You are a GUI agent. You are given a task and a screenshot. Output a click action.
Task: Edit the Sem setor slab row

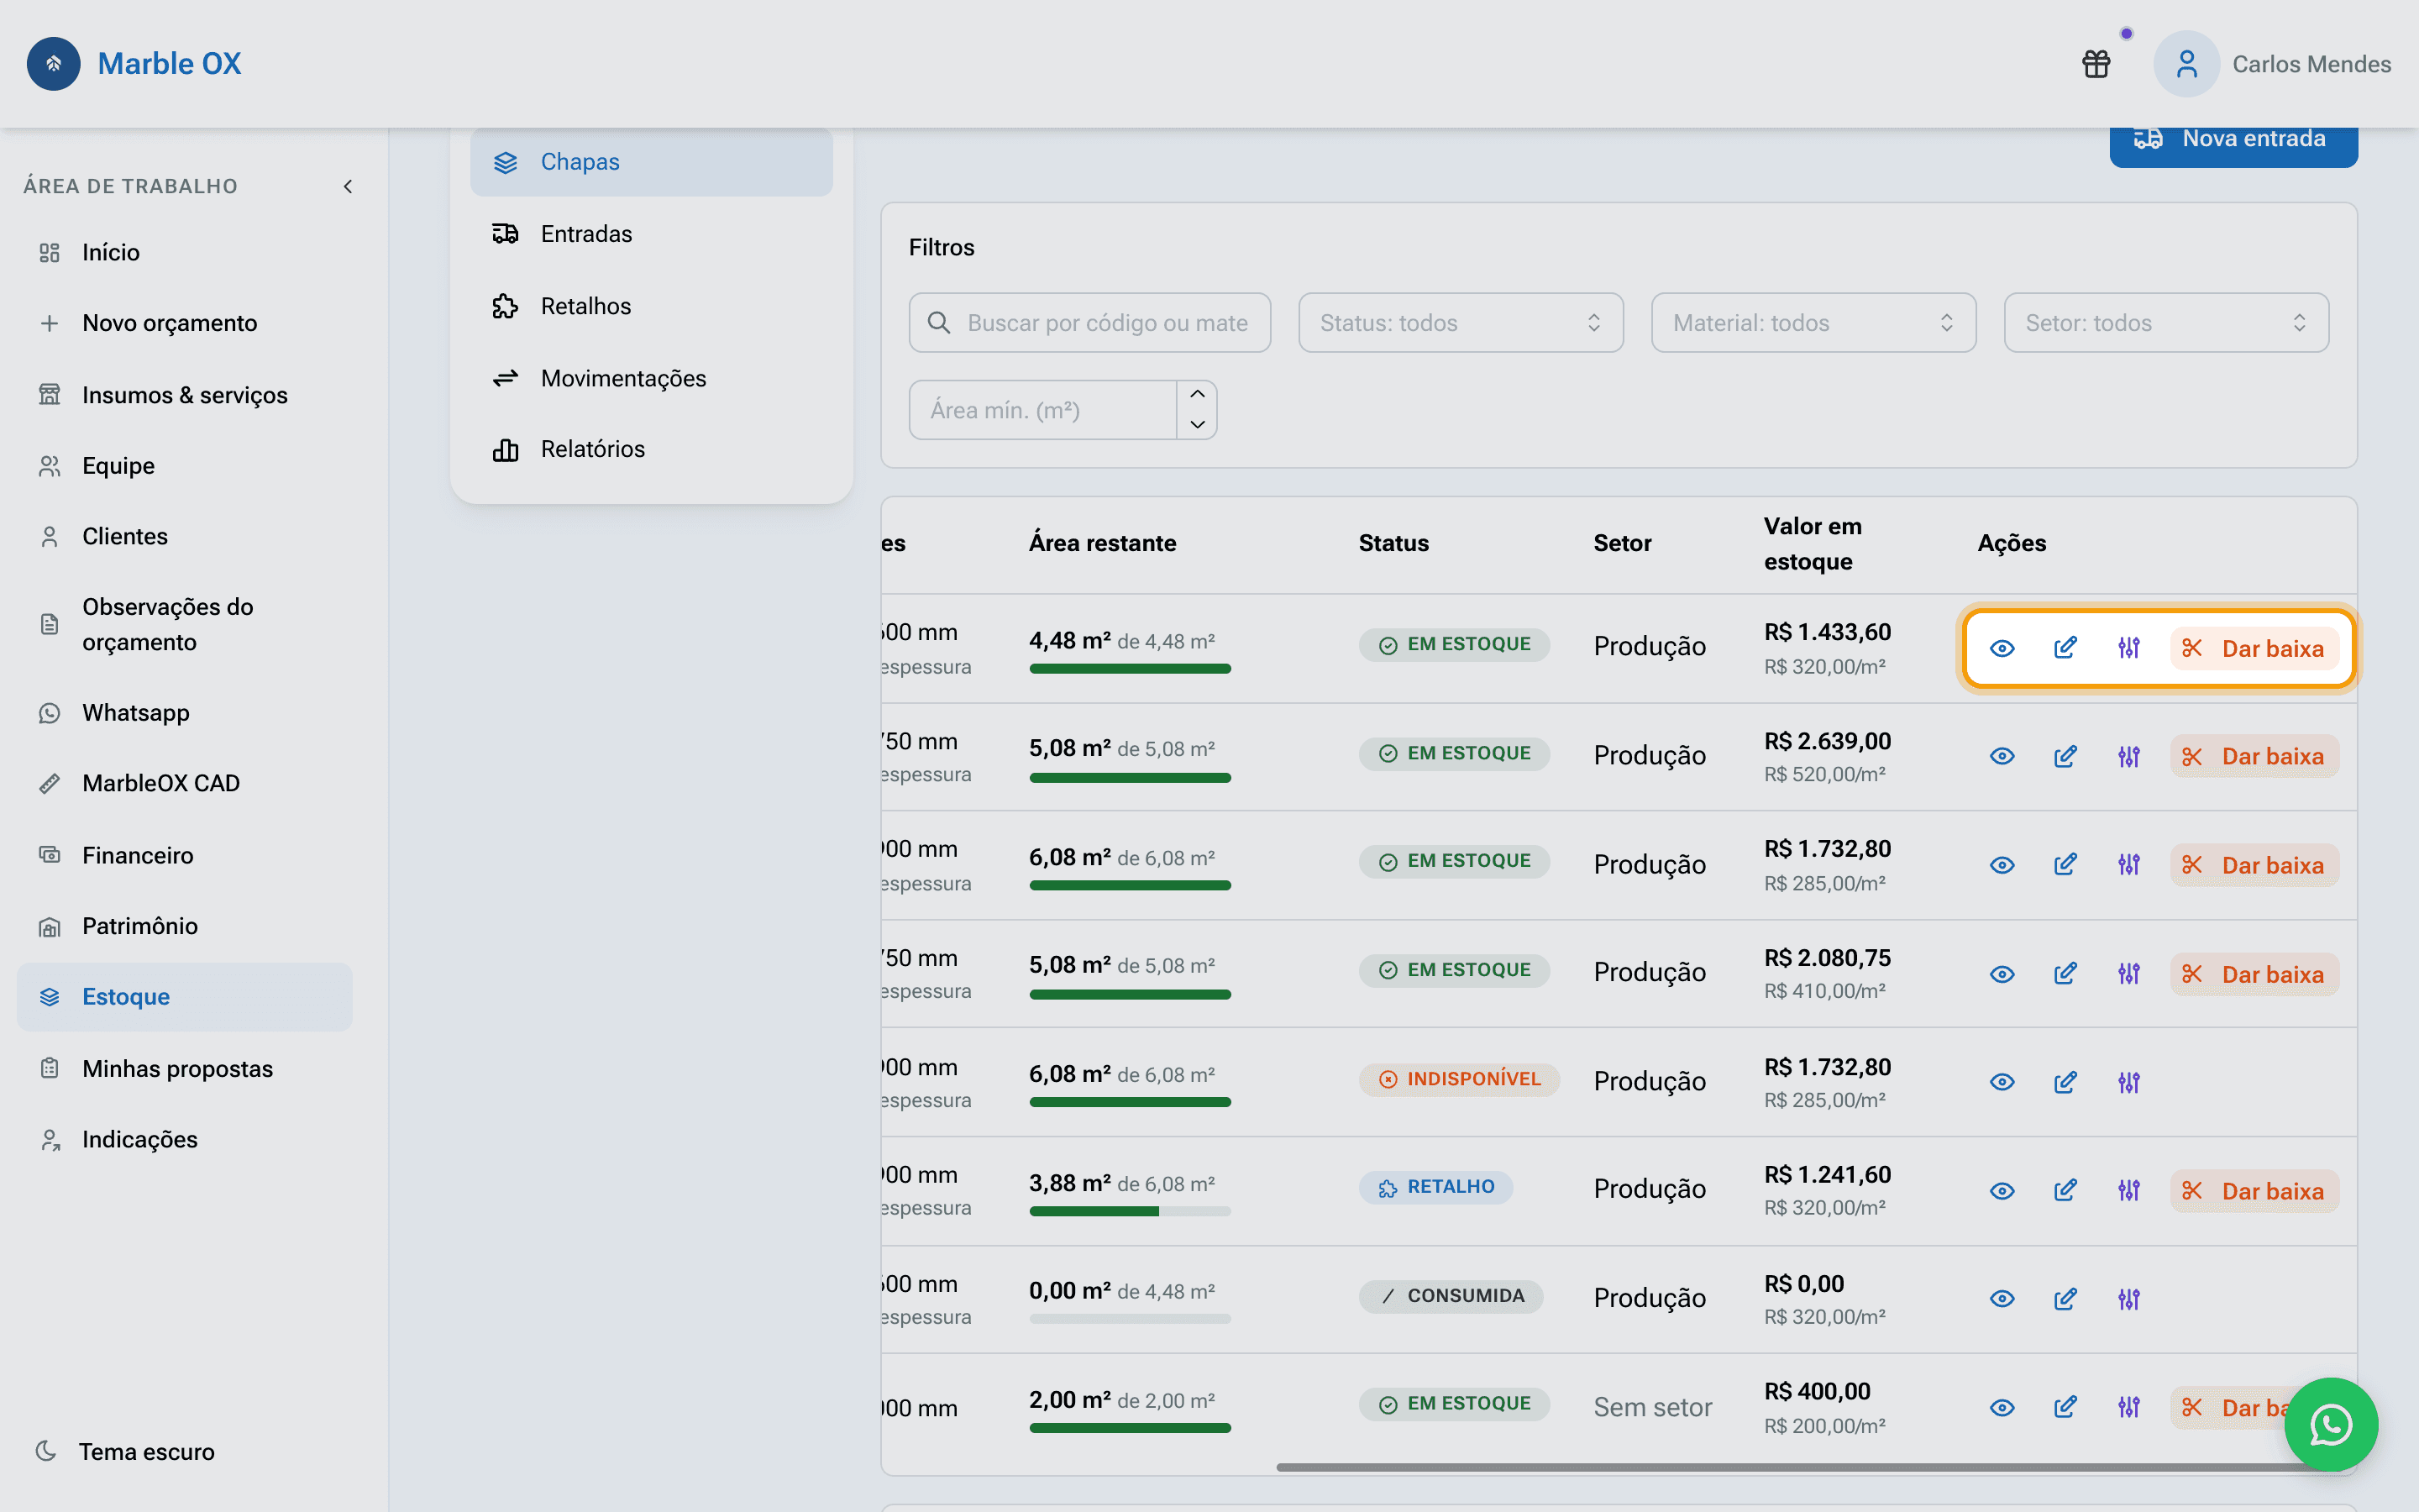(x=2065, y=1408)
